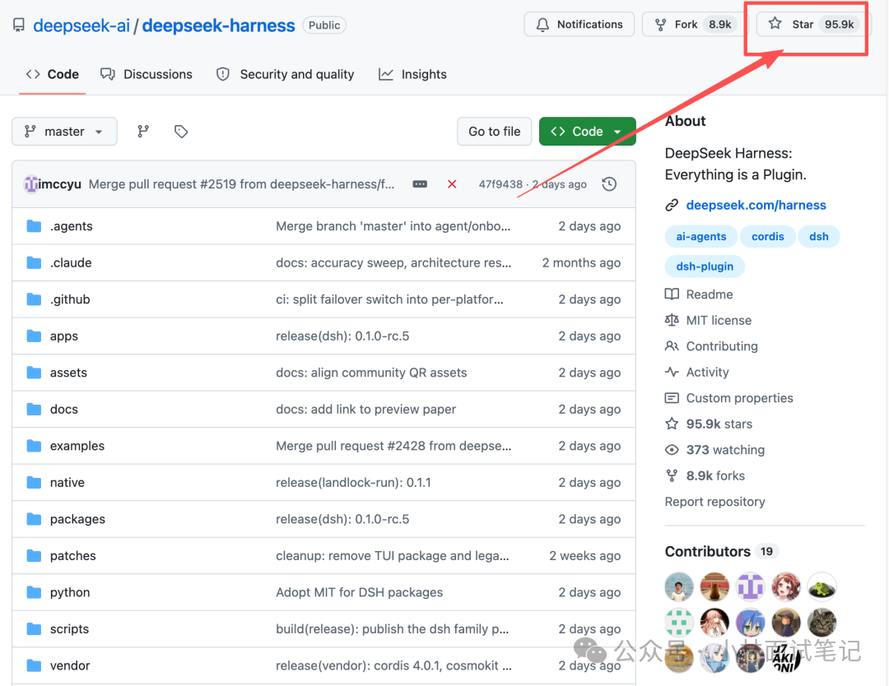
Task: Open the deepseek-harness repository name link
Action: point(218,25)
